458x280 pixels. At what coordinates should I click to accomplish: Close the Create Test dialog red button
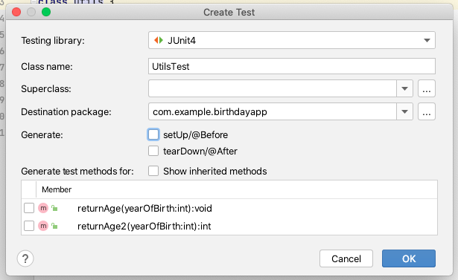click(16, 12)
